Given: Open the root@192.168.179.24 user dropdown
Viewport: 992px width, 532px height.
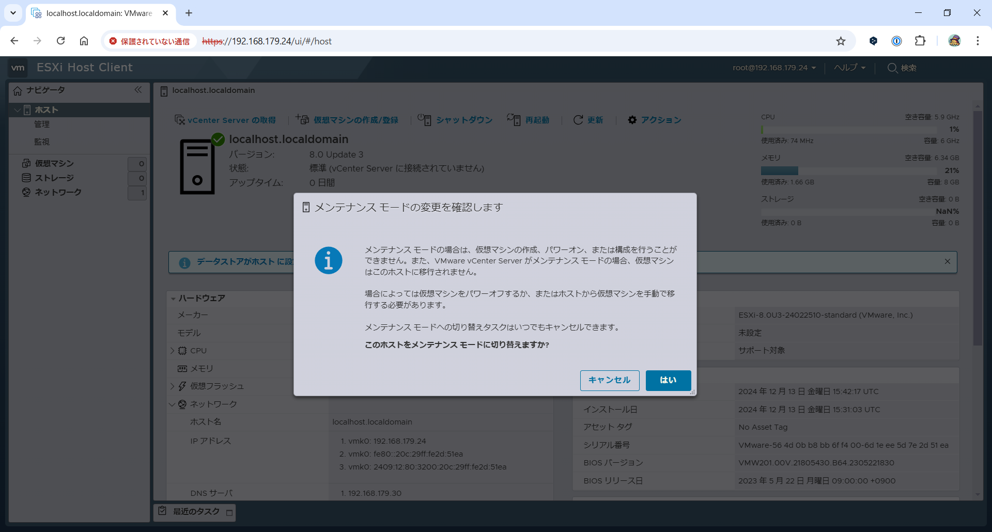Looking at the screenshot, I should tap(774, 68).
